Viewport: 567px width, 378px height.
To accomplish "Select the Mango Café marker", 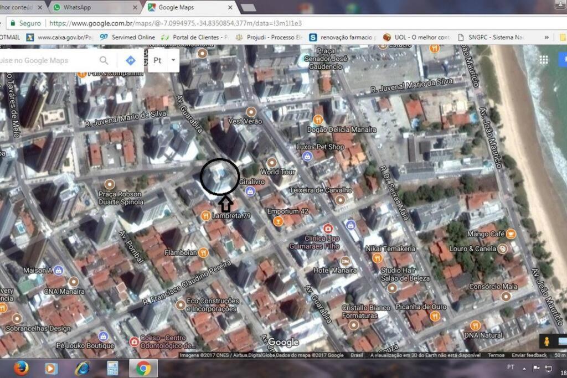I will click(x=511, y=234).
